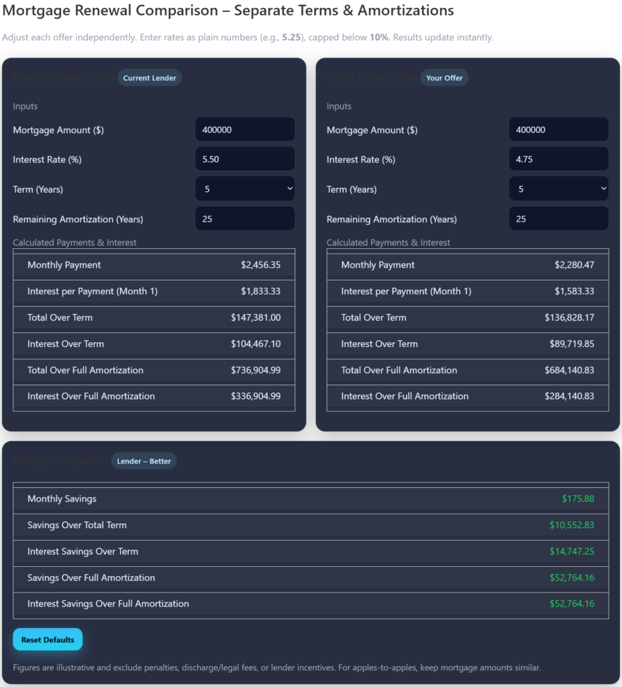Expand Term dropdown in Your Offer panel
The height and width of the screenshot is (687, 622).
point(558,189)
